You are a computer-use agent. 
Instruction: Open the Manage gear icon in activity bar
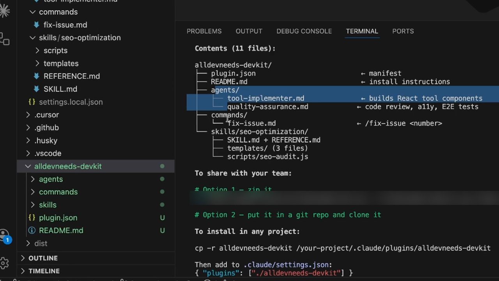(x=4, y=262)
